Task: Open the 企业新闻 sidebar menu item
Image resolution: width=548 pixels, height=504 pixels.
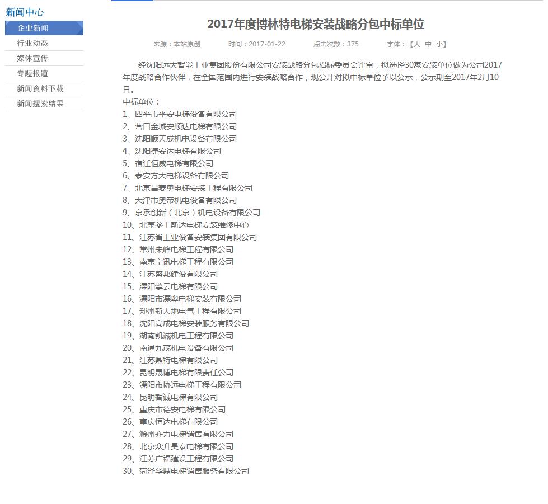Action: (33, 28)
